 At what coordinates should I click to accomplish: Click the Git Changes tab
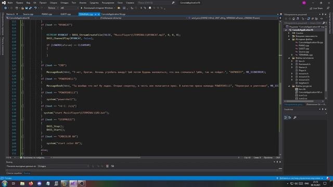[x=316, y=104]
